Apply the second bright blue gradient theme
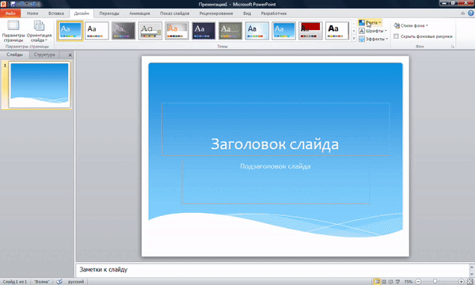 (x=283, y=31)
